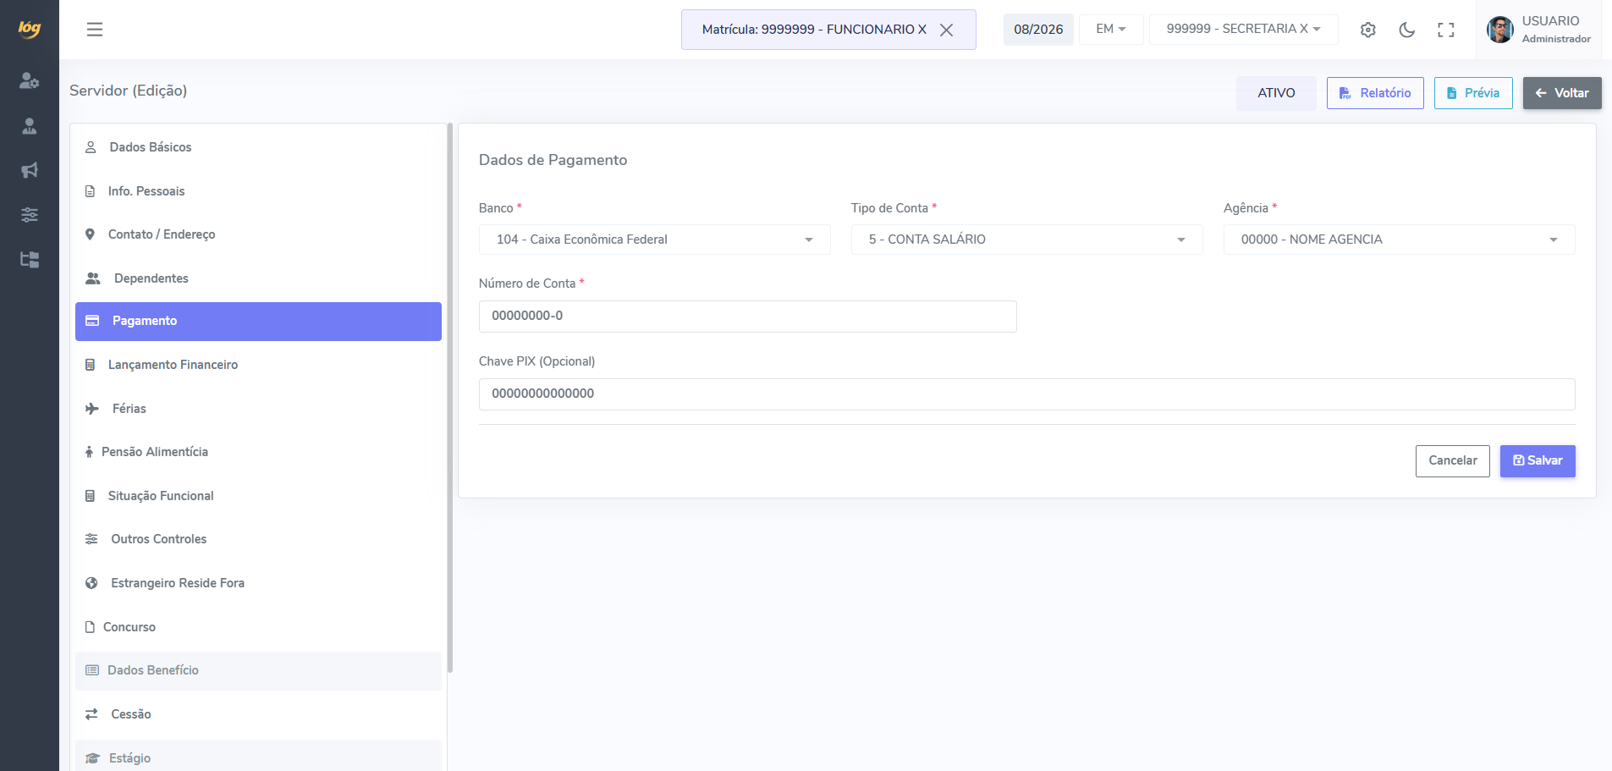Expand the Banco dropdown

655,240
